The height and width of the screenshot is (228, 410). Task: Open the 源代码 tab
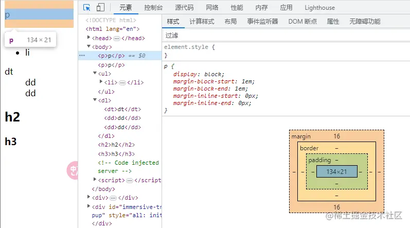(184, 8)
